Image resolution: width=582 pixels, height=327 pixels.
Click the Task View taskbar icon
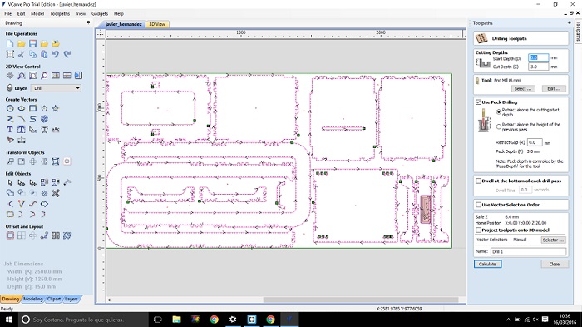158,320
